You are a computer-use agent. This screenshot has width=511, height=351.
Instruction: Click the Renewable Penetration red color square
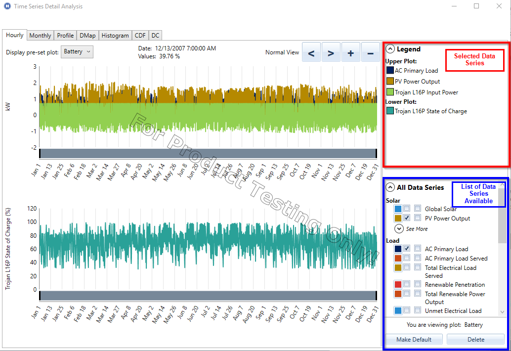(398, 285)
